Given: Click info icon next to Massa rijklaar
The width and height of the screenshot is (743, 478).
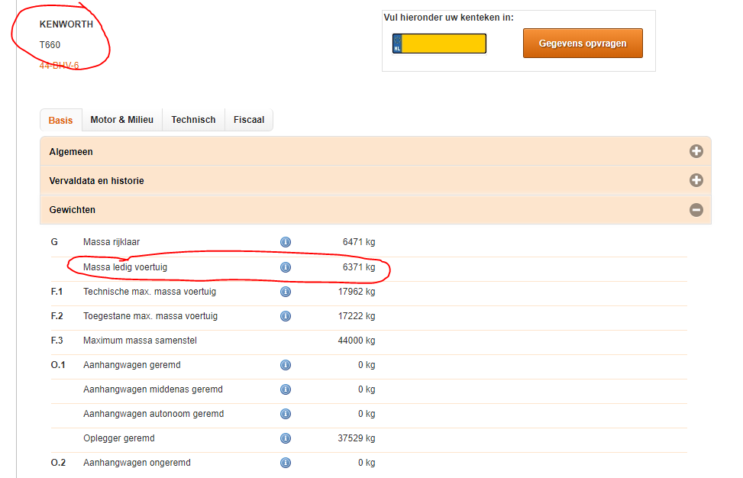Looking at the screenshot, I should point(286,242).
